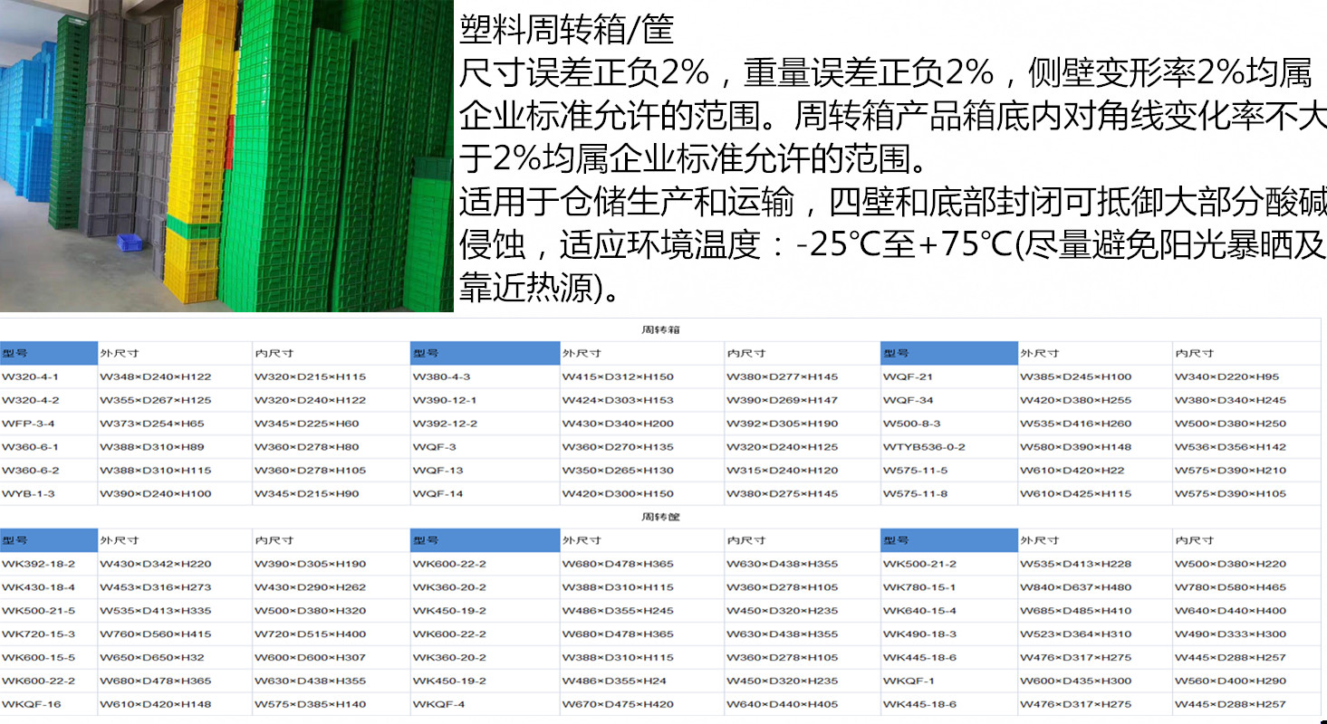Viewport: 1327px width, 724px height.
Task: Select the WKQF-16 model cell
Action: [x=31, y=704]
